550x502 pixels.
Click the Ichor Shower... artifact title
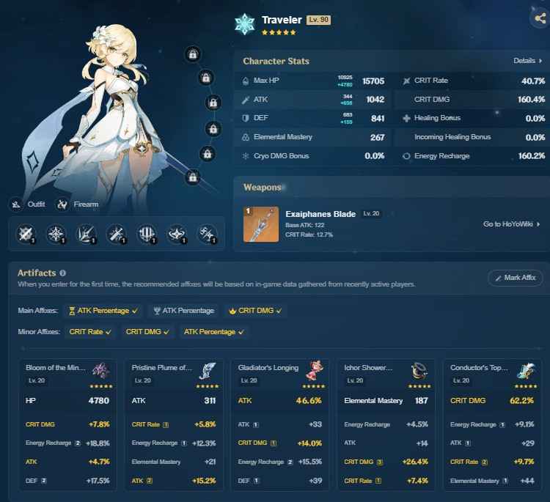[x=367, y=368]
